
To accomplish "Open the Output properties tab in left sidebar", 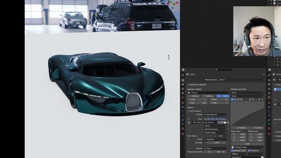I will coord(183,84).
